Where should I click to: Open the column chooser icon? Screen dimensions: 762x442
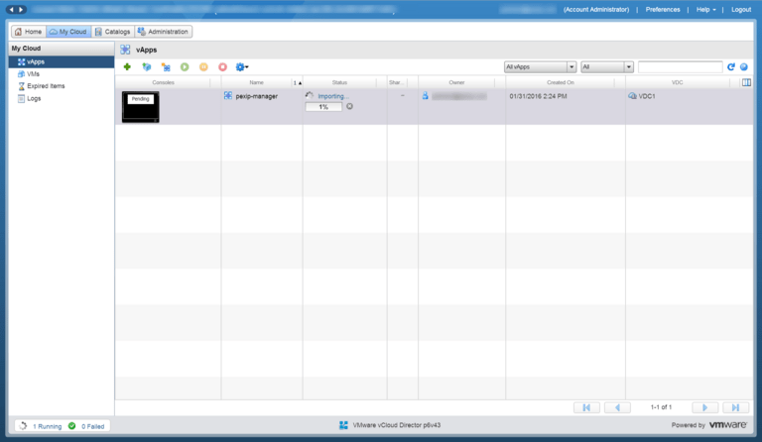746,82
